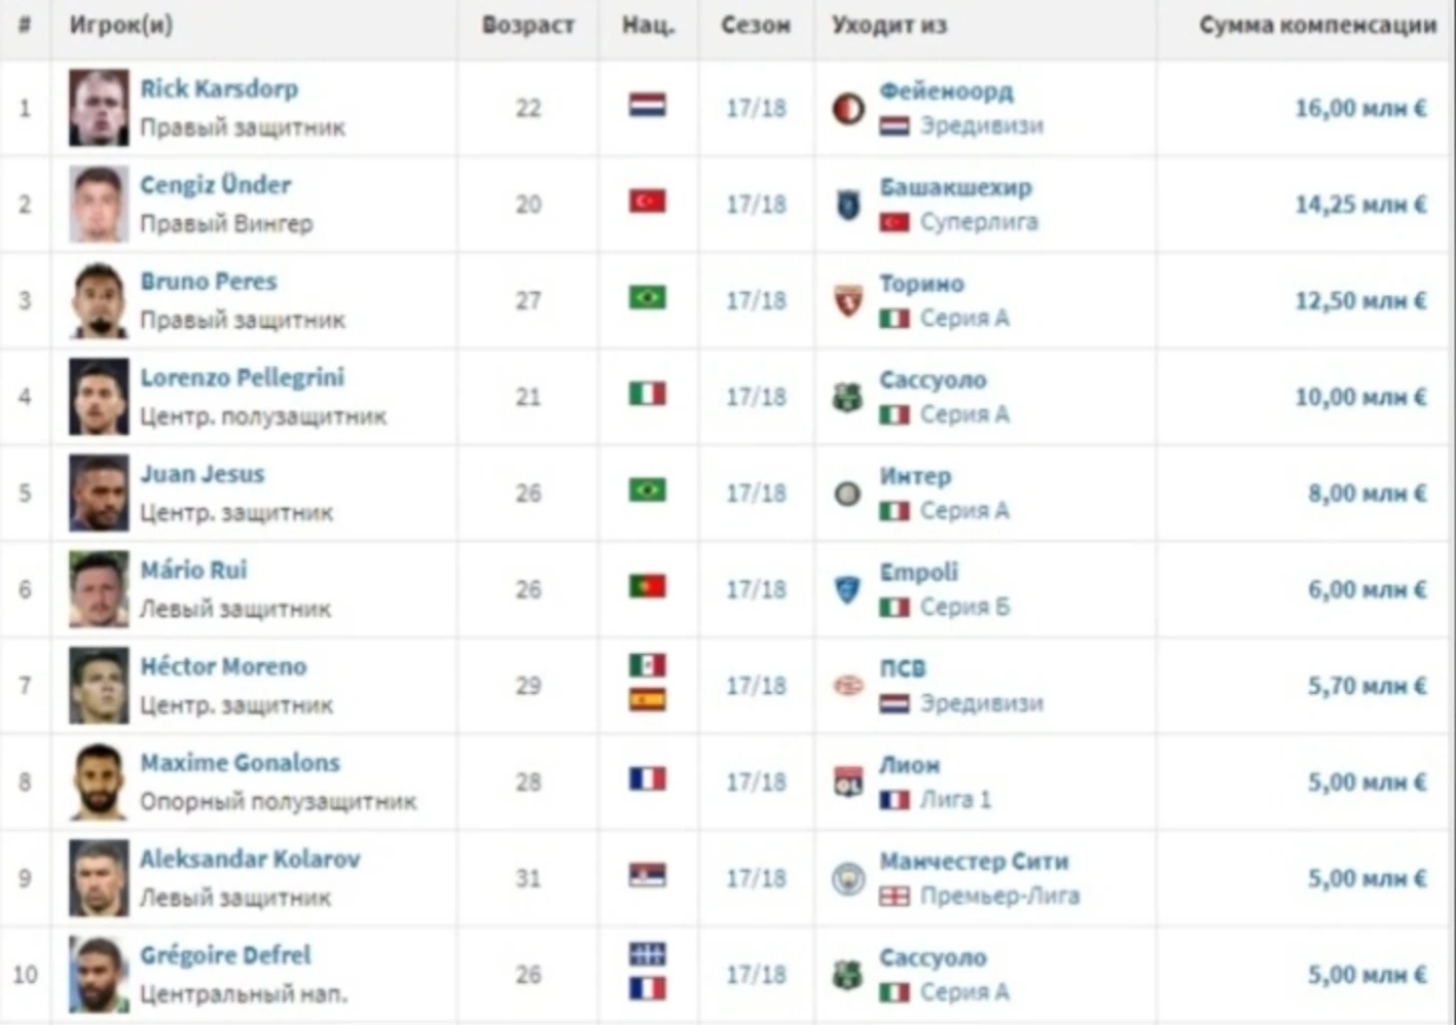Open Премьер-Лига league link
This screenshot has height=1025, width=1456.
coord(999,895)
